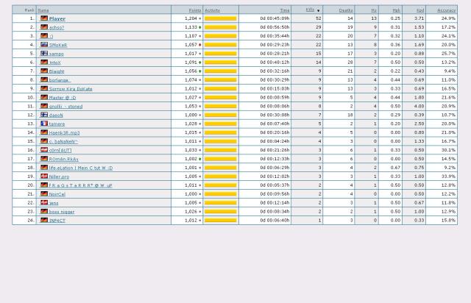Open player achso? profile link
This screenshot has height=303, width=471.
pyautogui.click(x=57, y=27)
